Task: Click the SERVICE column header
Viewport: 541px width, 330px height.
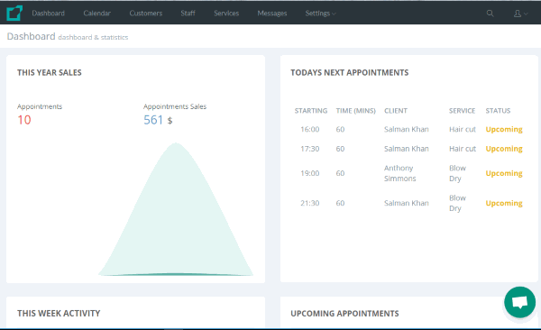Action: point(462,111)
